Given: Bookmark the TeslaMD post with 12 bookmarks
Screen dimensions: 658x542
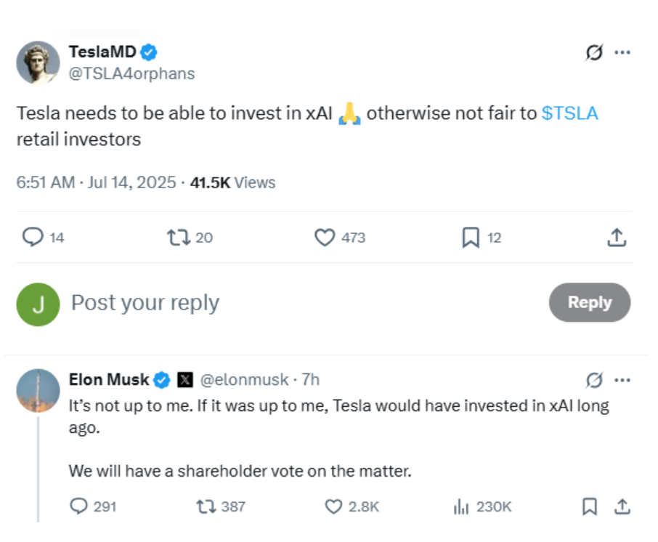Looking at the screenshot, I should pyautogui.click(x=471, y=238).
